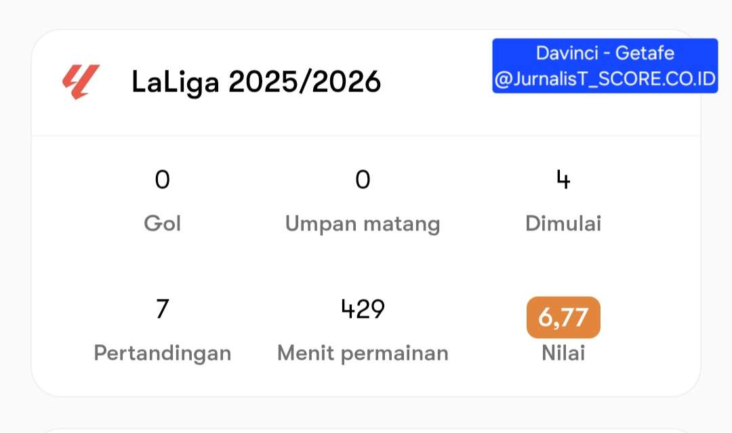Open the LaLiga 2025/2026 season header
732x433 pixels.
click(x=256, y=81)
